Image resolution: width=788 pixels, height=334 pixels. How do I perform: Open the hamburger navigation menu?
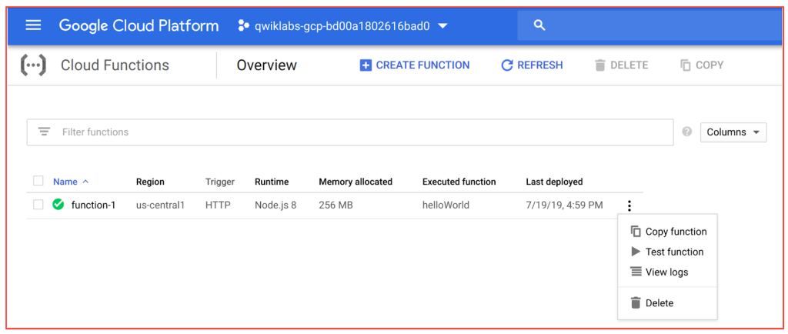33,25
